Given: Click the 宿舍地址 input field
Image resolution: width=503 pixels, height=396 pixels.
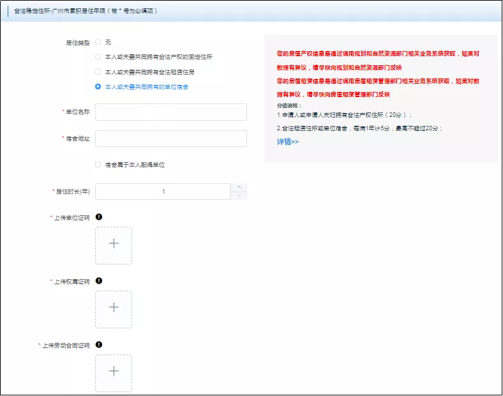Looking at the screenshot, I should 171,139.
